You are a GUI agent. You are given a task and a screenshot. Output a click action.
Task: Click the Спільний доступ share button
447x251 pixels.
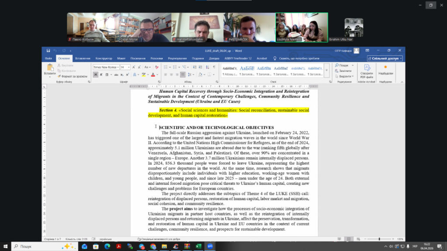[x=385, y=58]
